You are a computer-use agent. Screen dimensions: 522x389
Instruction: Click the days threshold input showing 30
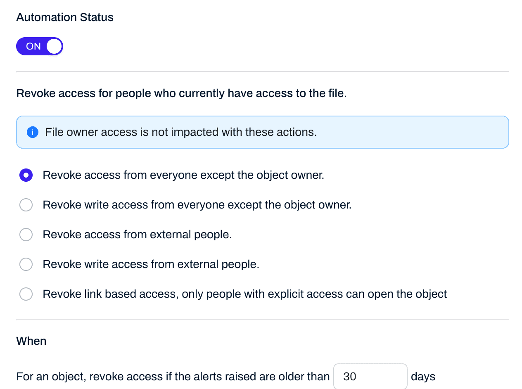pyautogui.click(x=370, y=376)
